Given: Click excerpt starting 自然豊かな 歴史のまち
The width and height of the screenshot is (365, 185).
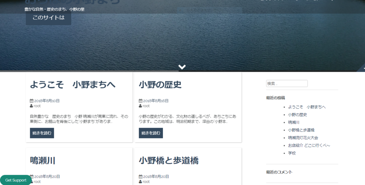Looking at the screenshot, I should coord(79,119).
